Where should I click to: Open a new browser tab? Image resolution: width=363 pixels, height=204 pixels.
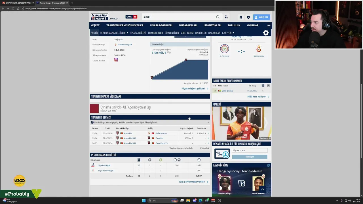coord(72,3)
